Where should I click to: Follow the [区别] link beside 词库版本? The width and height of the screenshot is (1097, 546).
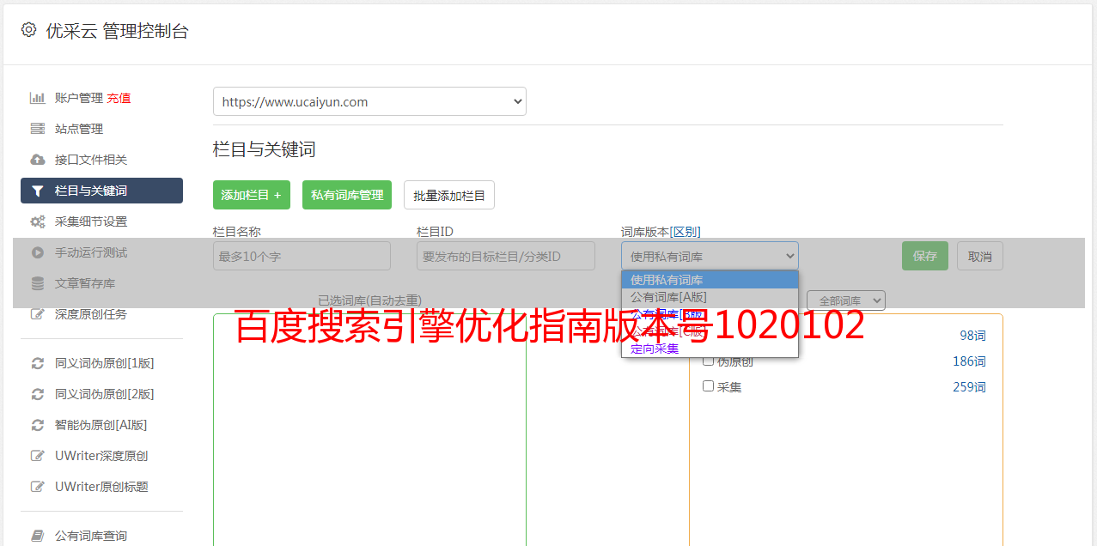coord(685,232)
